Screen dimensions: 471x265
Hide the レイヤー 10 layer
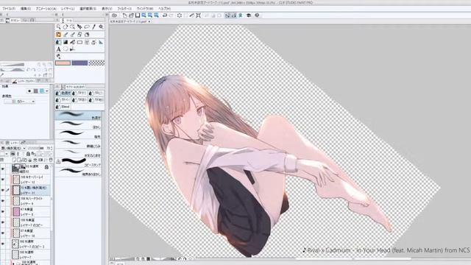click(x=3, y=233)
